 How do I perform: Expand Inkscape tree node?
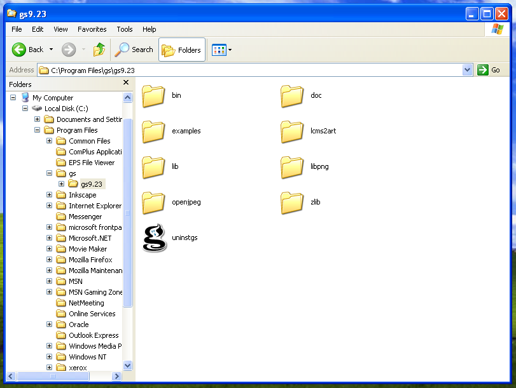[x=50, y=195]
